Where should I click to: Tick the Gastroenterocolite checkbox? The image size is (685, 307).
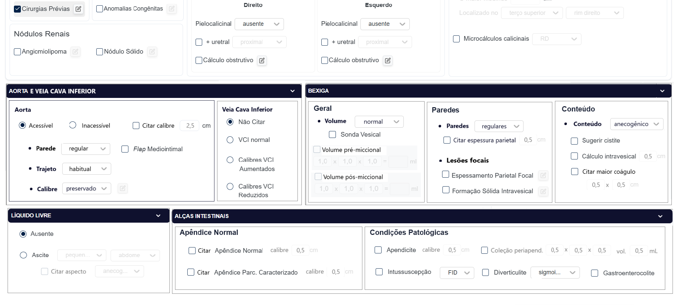click(595, 273)
